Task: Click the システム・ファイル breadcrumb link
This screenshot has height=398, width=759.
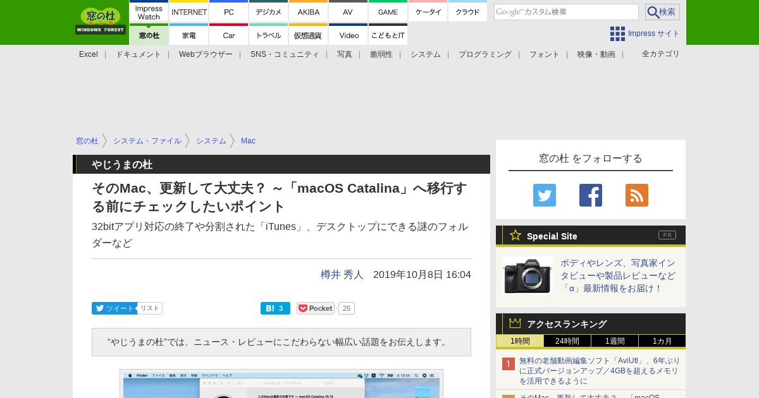Action: click(x=147, y=141)
